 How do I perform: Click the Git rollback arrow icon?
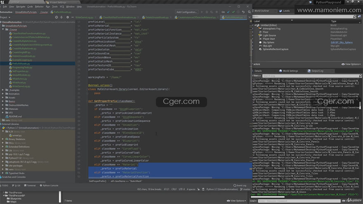click(243, 12)
